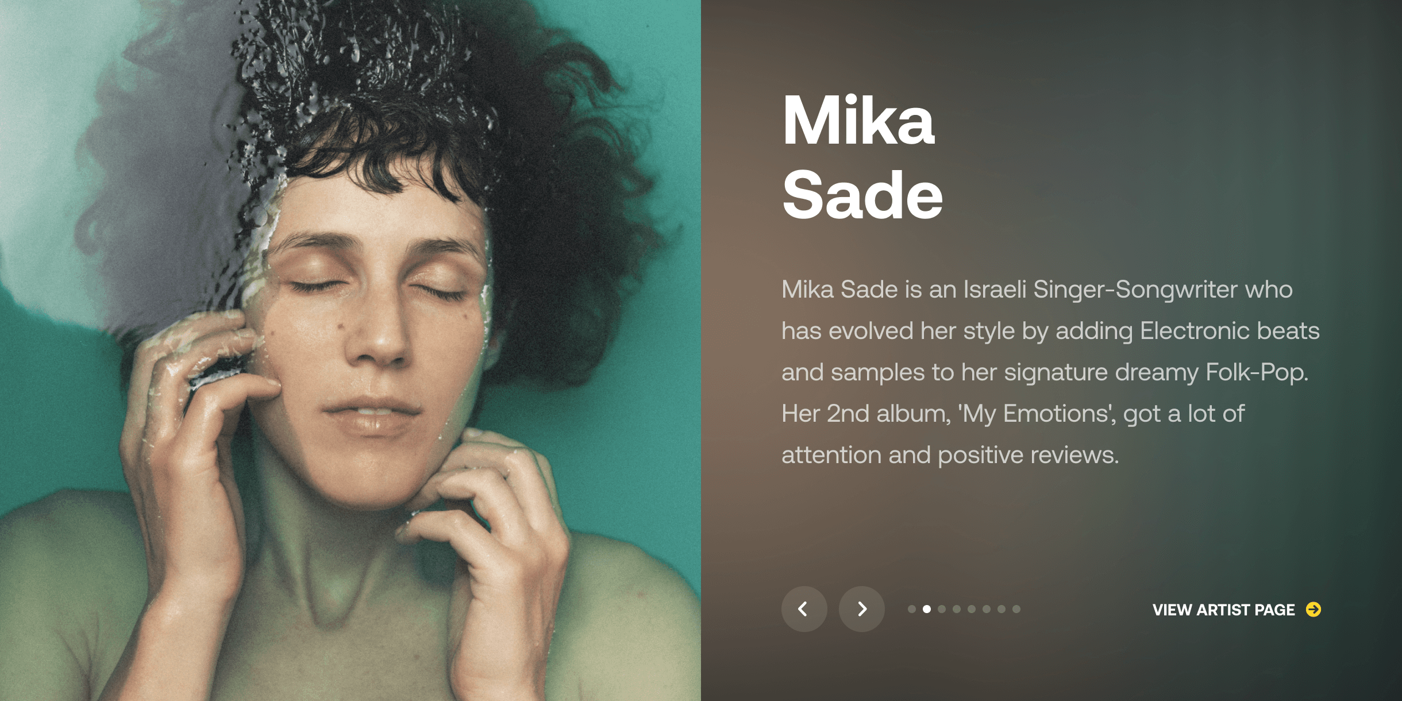This screenshot has height=701, width=1402.
Task: Click the 'Folk-Pop' word in the bio
Action: coord(1256,373)
